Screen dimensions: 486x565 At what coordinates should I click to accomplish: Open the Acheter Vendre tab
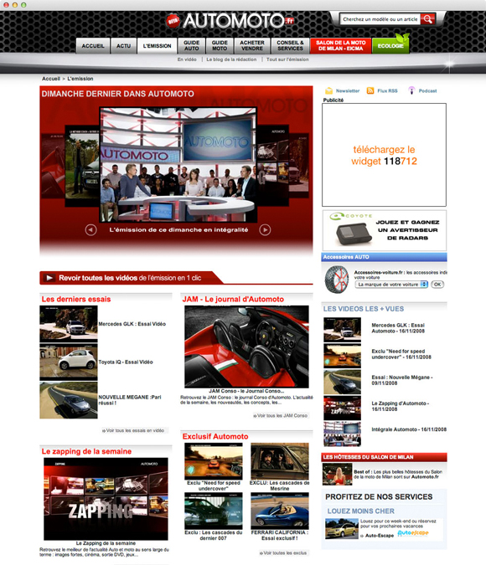[252, 45]
